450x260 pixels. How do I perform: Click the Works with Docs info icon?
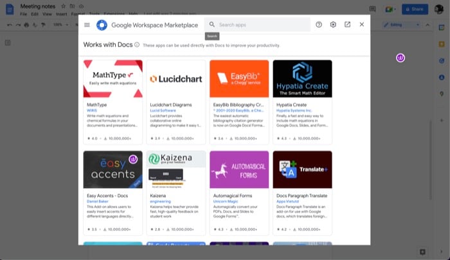click(x=137, y=45)
